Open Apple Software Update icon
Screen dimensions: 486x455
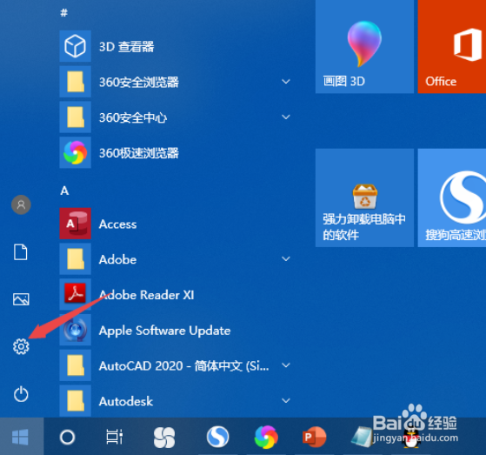click(x=75, y=330)
